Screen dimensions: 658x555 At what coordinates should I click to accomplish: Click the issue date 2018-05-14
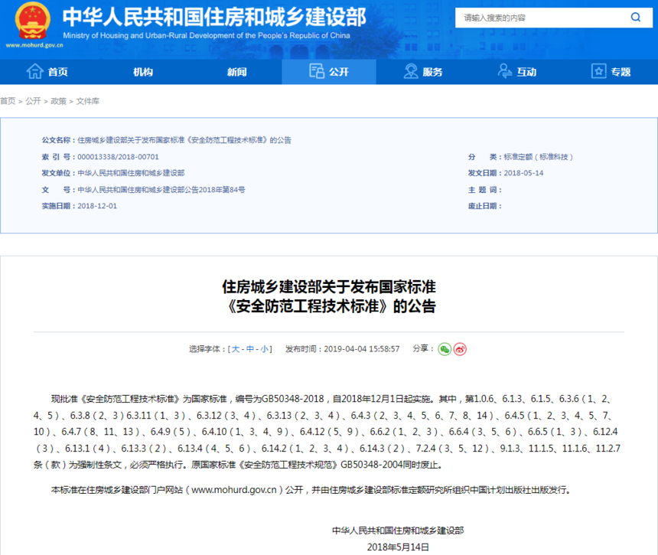click(x=523, y=173)
